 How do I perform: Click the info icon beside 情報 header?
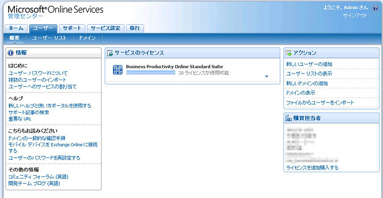click(x=11, y=52)
